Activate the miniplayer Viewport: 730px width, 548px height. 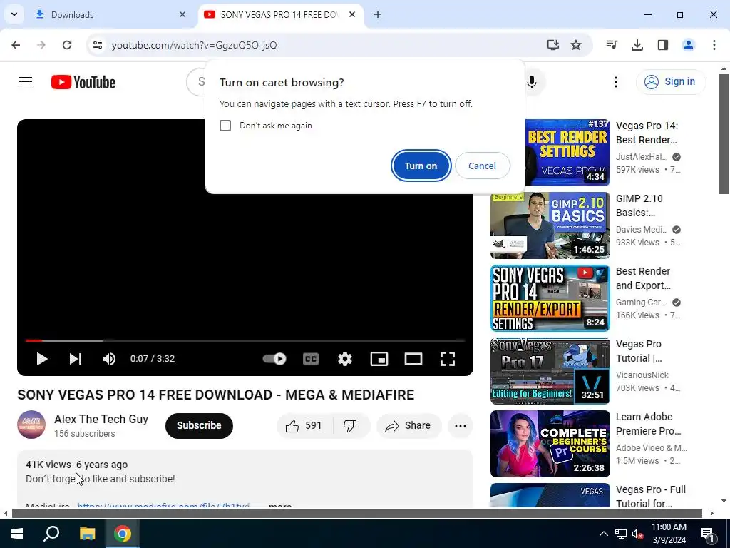(379, 359)
